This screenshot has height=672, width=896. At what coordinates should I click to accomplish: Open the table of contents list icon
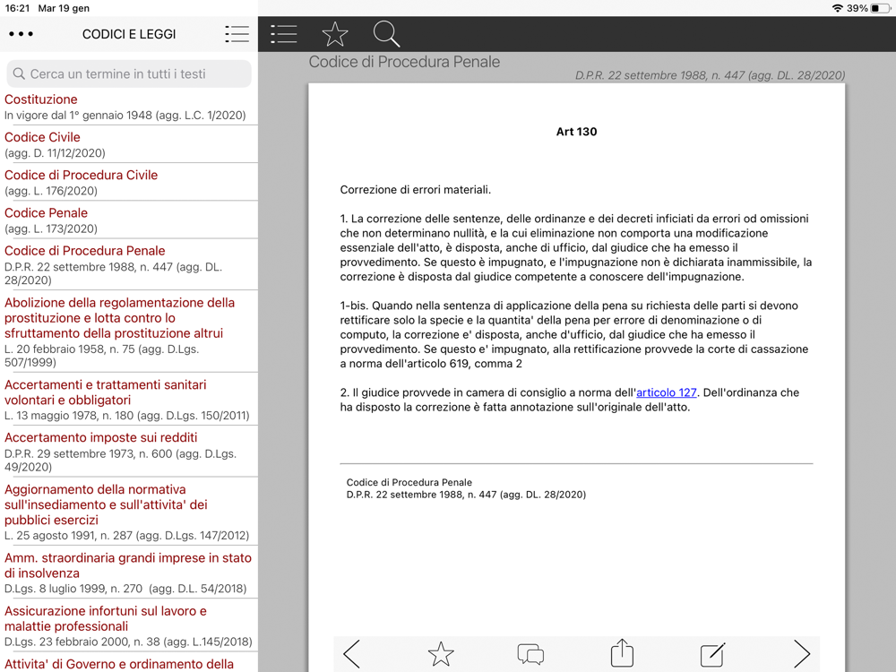(x=284, y=34)
